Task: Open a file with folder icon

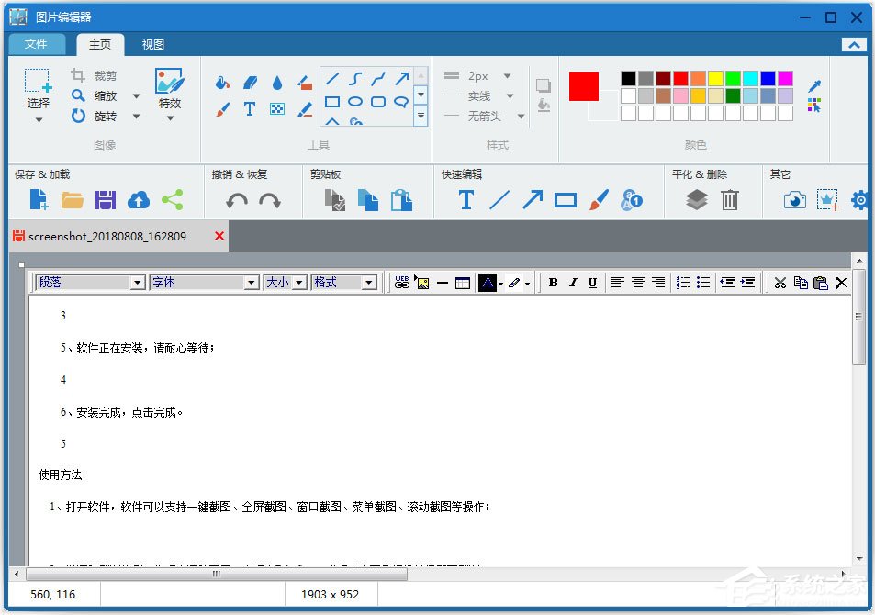Action: (72, 200)
